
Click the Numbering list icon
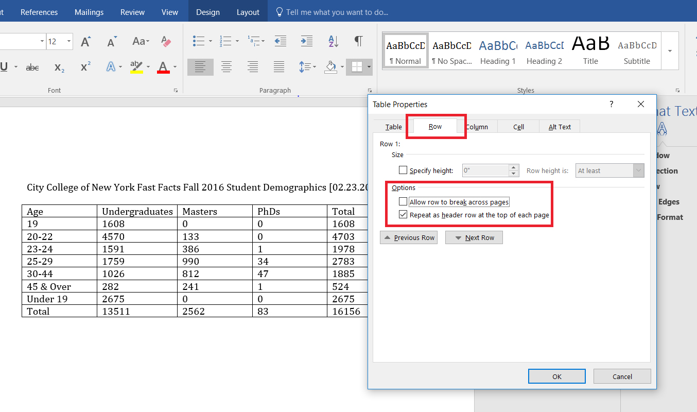point(225,41)
